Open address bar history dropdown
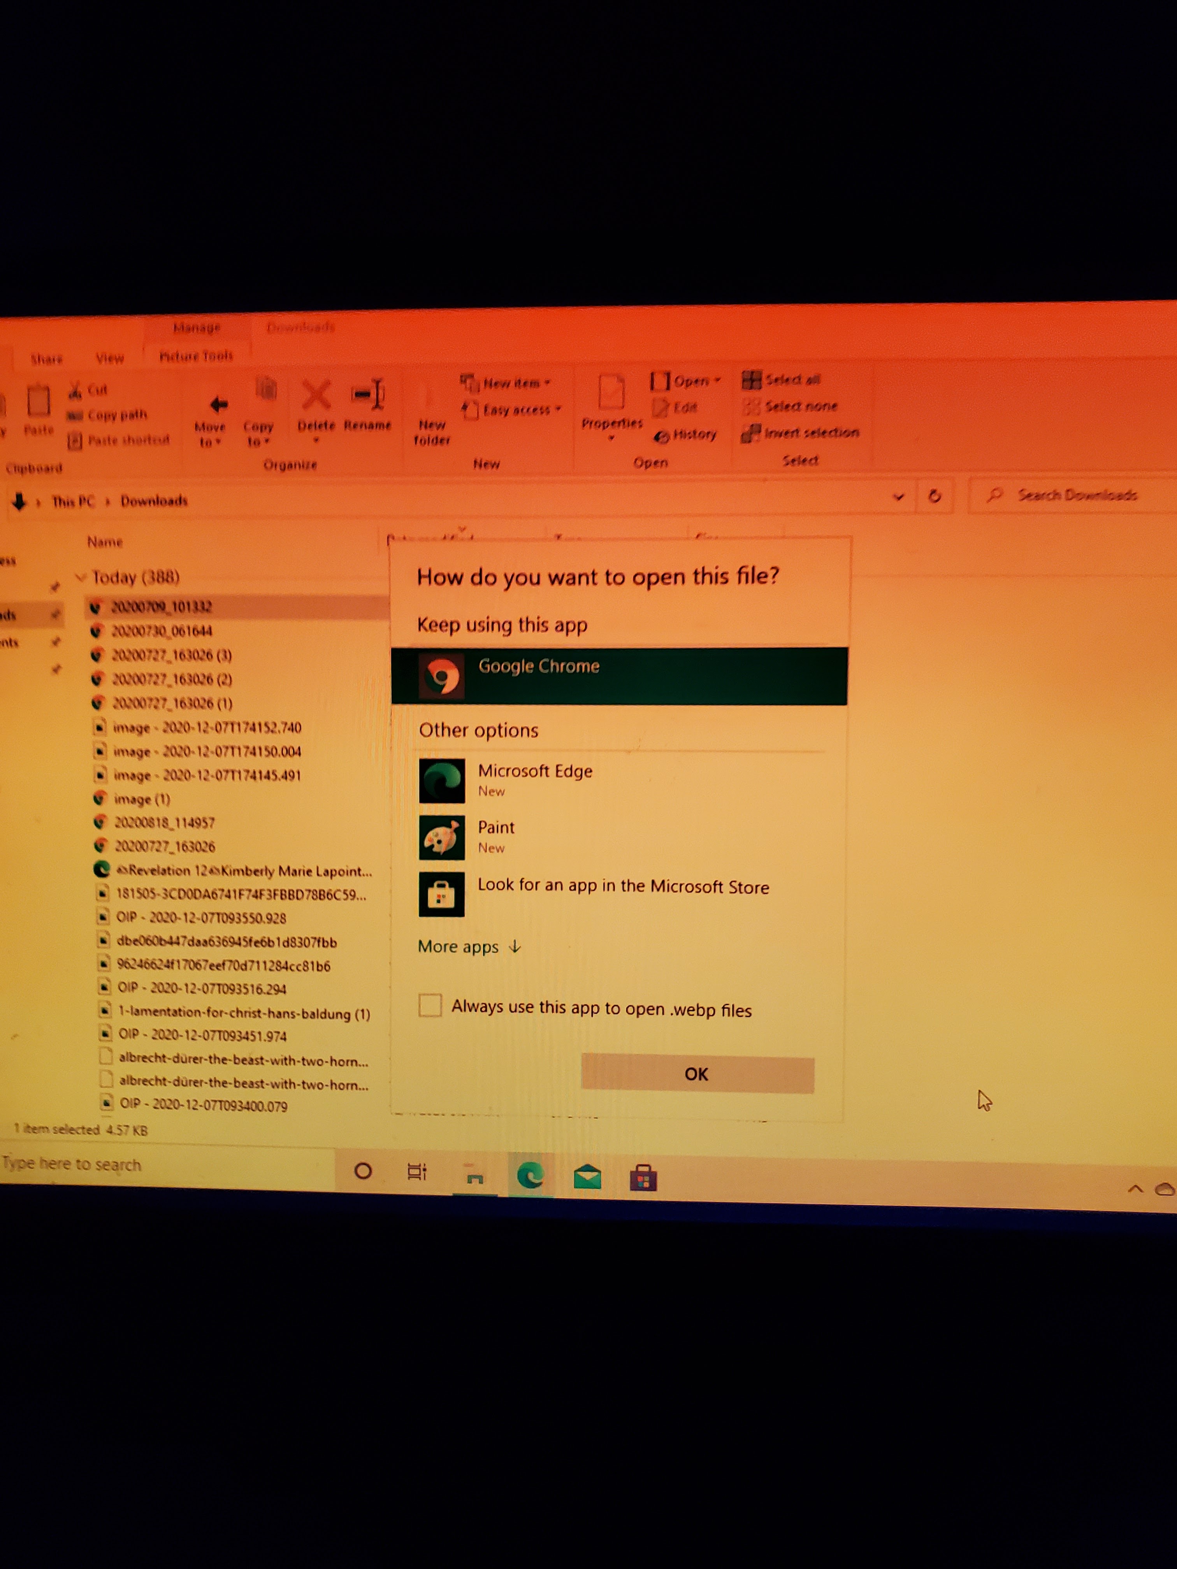The image size is (1177, 1569). [x=898, y=497]
